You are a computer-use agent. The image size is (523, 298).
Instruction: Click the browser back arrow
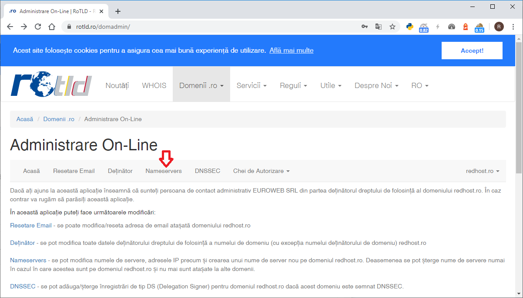[10, 27]
